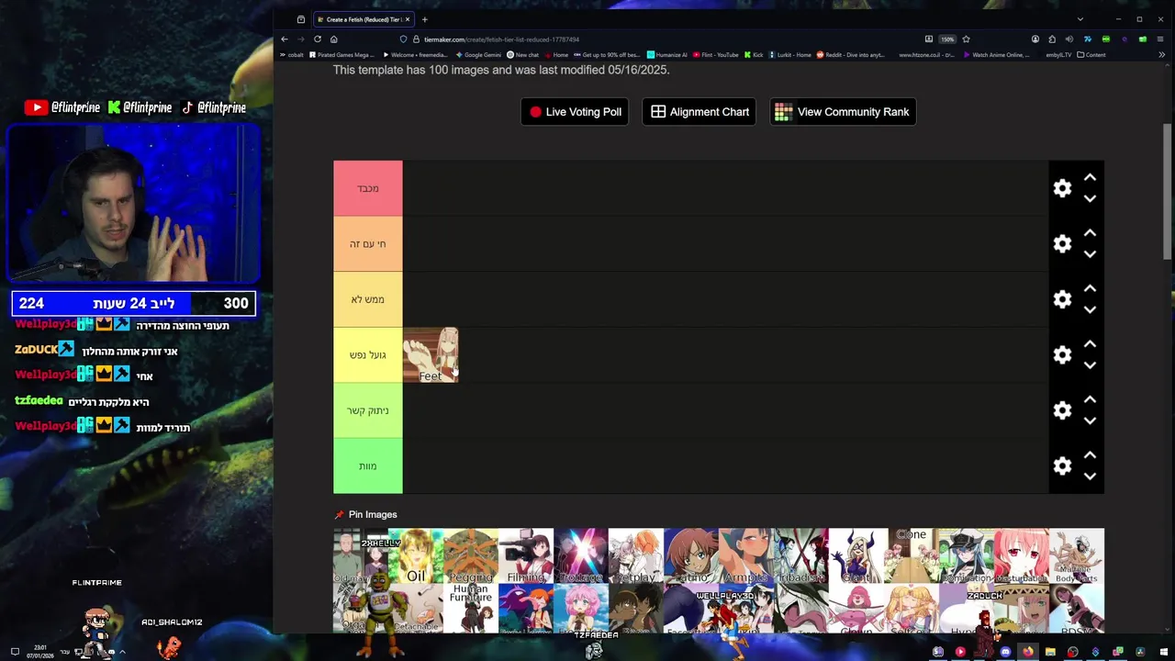Select the Feet image in the tier row
1175x661 pixels.
431,354
